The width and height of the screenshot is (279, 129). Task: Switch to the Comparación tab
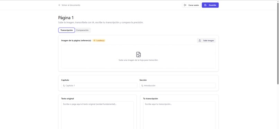pos(82,30)
